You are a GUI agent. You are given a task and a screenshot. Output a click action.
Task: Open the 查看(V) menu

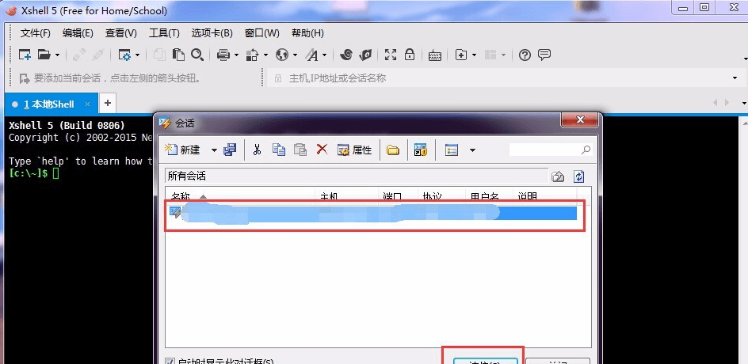[x=121, y=33]
